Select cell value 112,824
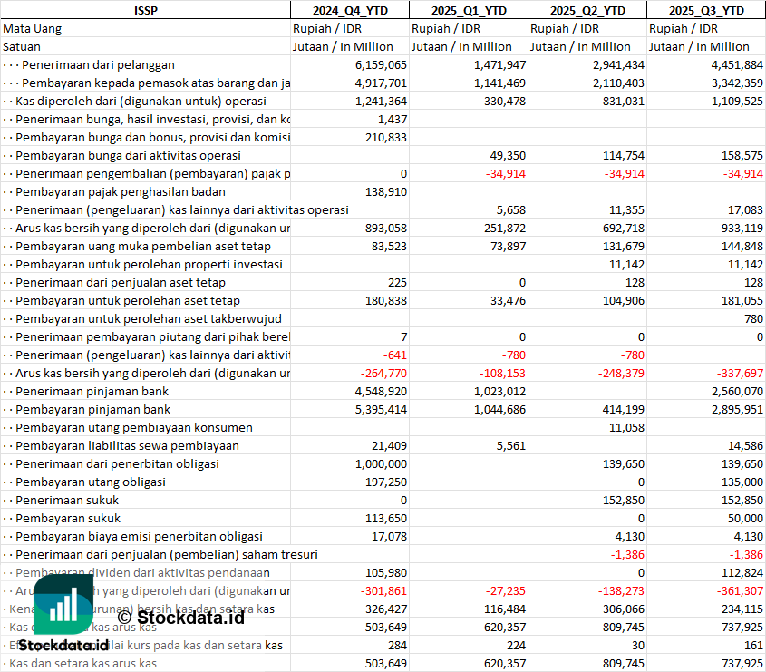The width and height of the screenshot is (766, 672). [742, 572]
